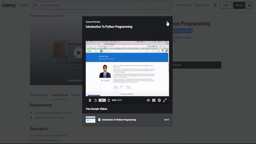Open the language globe selector
256x144 pixels.
coord(250,5)
